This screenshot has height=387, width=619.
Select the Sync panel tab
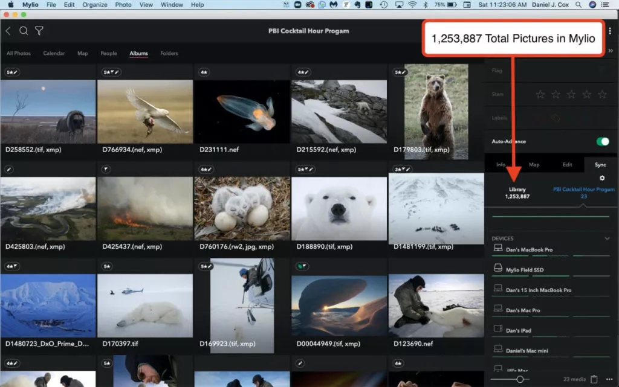coord(600,165)
